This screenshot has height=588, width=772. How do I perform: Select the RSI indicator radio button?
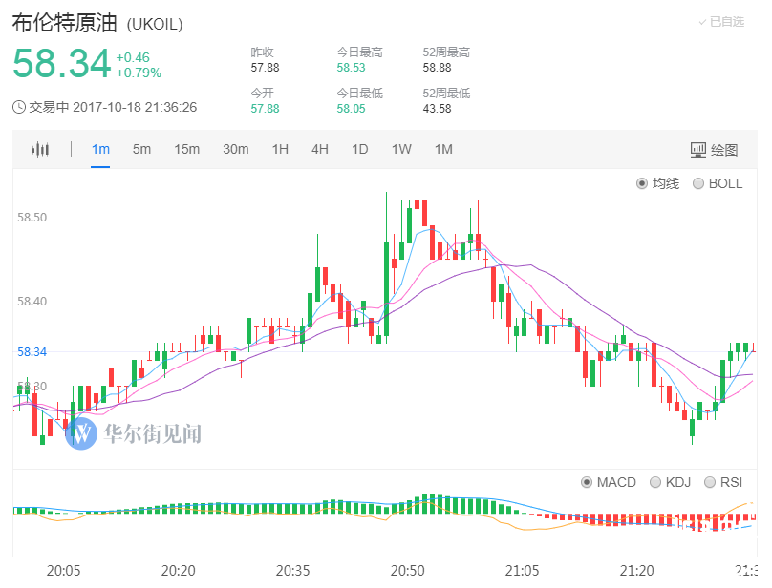(710, 482)
